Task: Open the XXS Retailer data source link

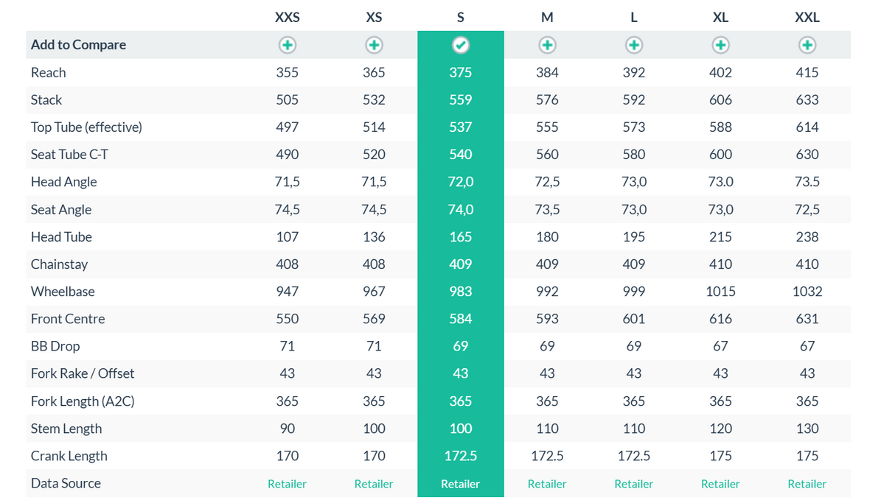Action: pyautogui.click(x=288, y=484)
